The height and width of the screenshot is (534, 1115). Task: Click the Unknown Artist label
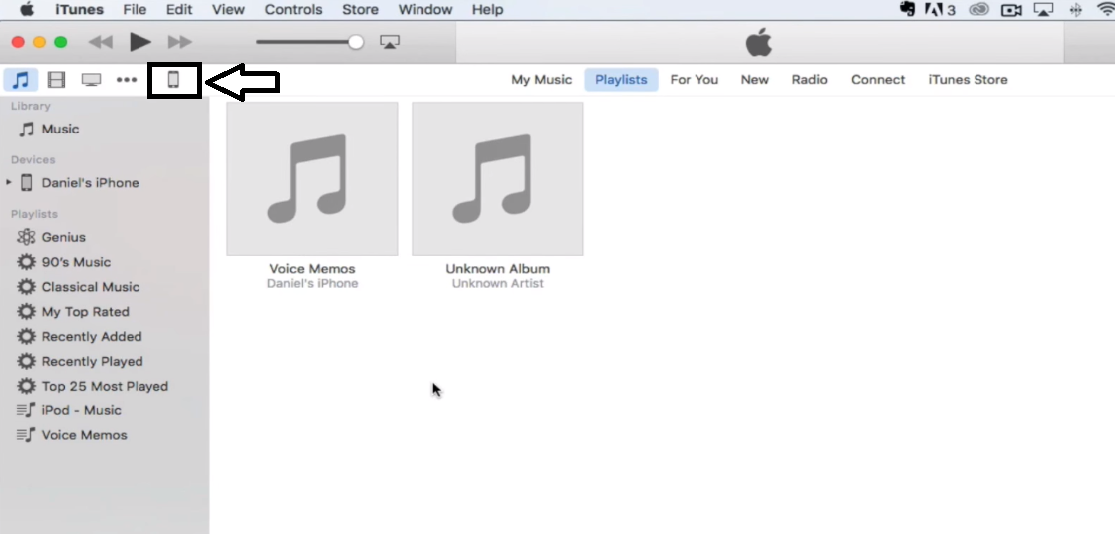click(x=498, y=283)
